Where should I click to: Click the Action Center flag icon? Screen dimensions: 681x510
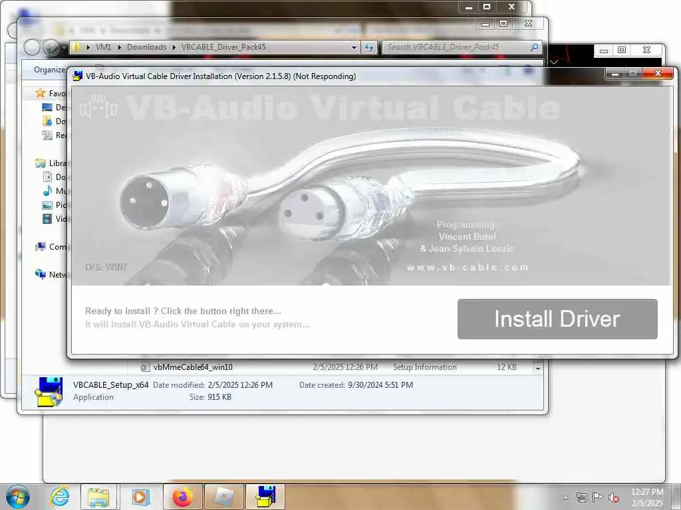(598, 497)
